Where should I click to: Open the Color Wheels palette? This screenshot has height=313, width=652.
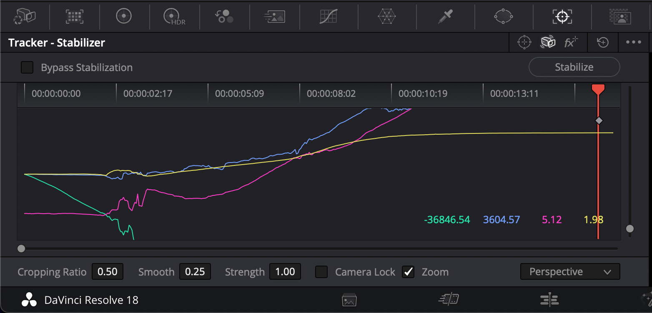coord(124,17)
